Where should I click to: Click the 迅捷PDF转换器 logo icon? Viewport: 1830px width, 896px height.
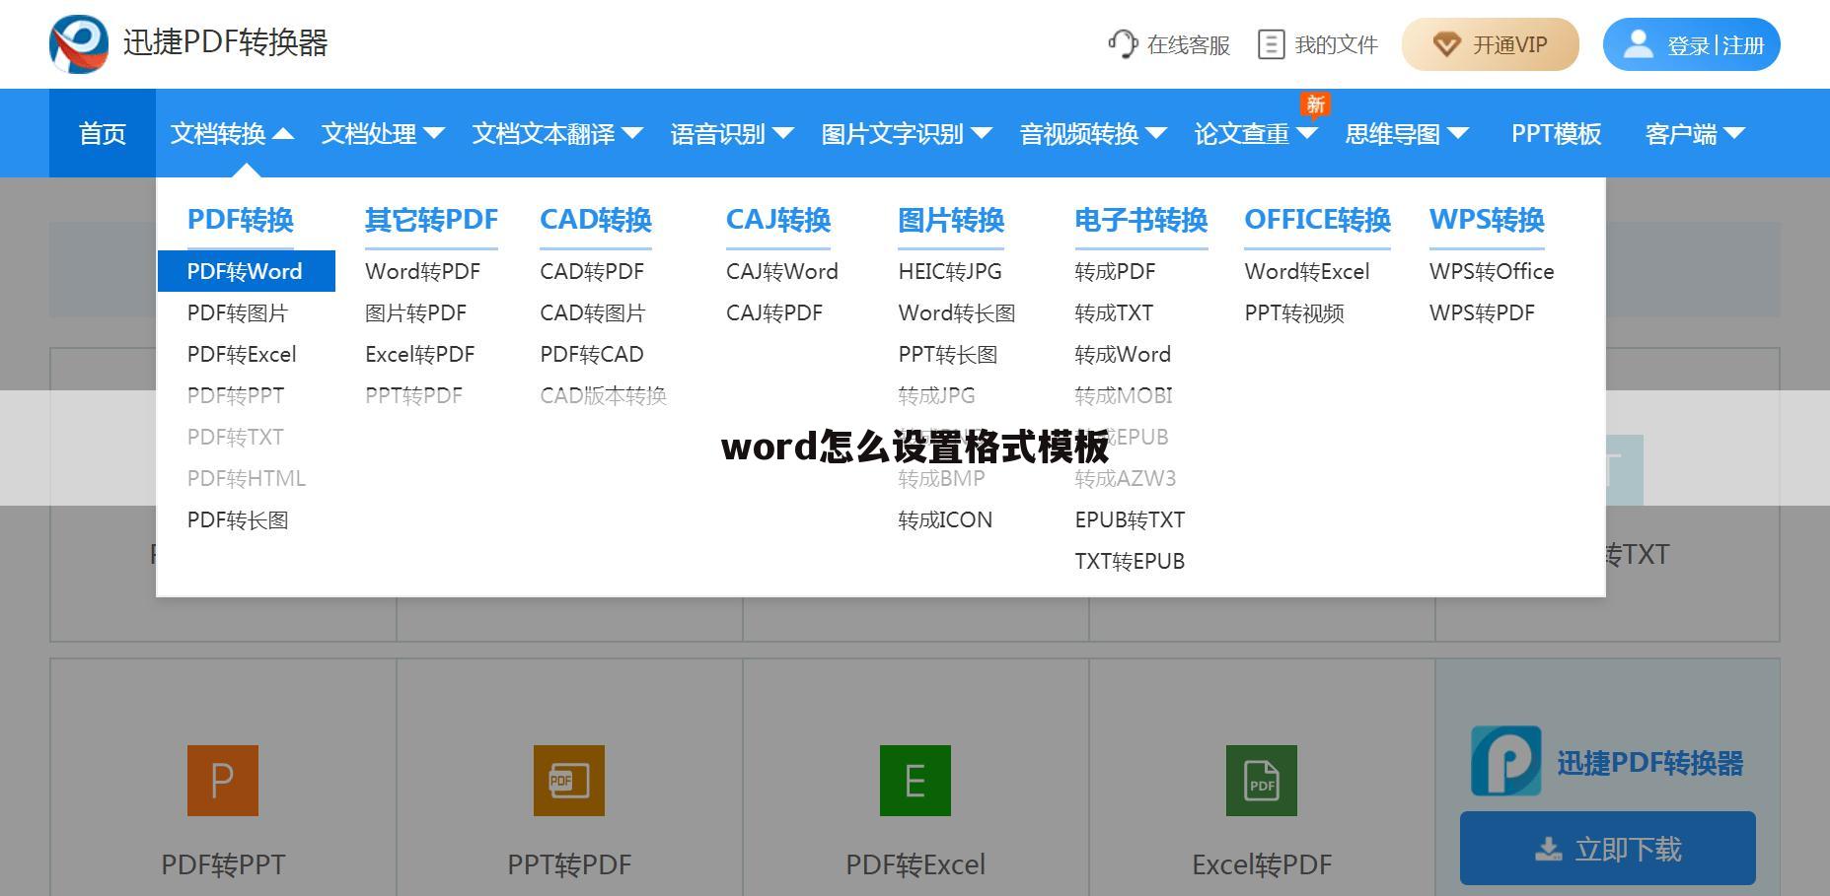79,44
